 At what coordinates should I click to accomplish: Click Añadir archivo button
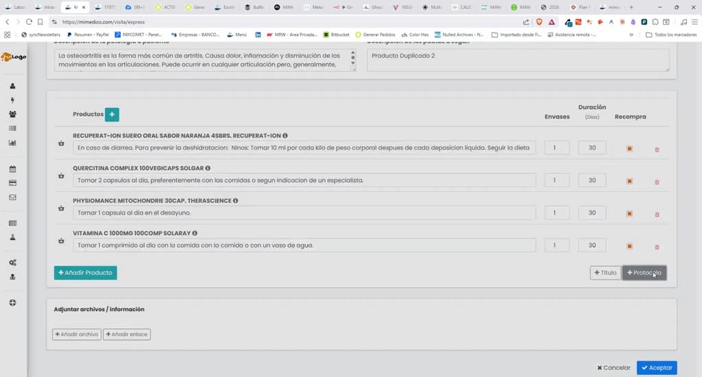(x=77, y=335)
